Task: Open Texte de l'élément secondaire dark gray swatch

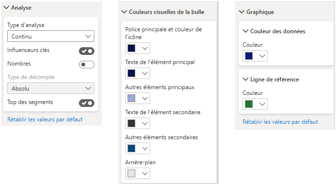Action: (138, 123)
